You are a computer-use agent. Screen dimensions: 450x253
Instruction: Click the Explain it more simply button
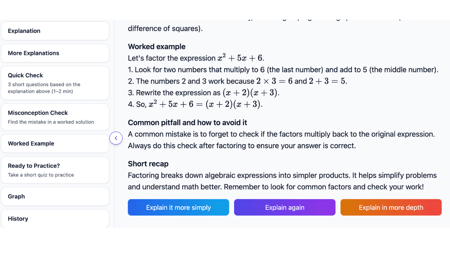(178, 207)
